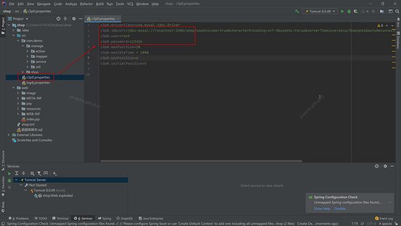Toggle the Services tool window tab
Image resolution: width=401 pixels, height=226 pixels.
(83, 219)
